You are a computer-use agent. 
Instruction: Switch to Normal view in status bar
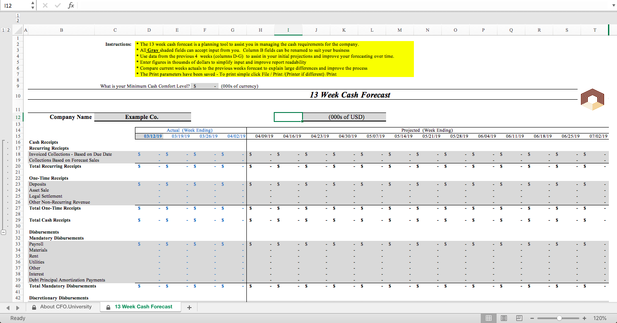[488, 318]
